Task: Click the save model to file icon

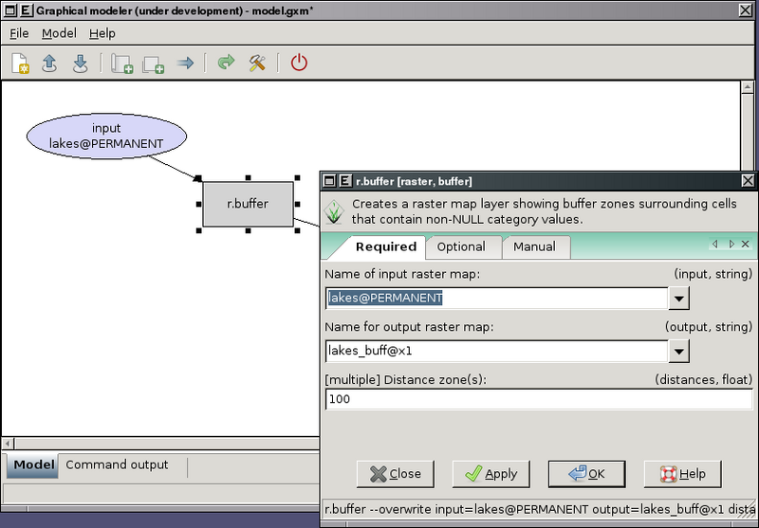Action: pos(81,64)
